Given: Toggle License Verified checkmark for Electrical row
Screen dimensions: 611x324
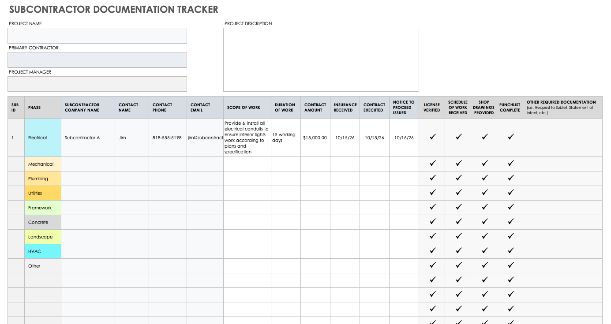Looking at the screenshot, I should pyautogui.click(x=432, y=137).
